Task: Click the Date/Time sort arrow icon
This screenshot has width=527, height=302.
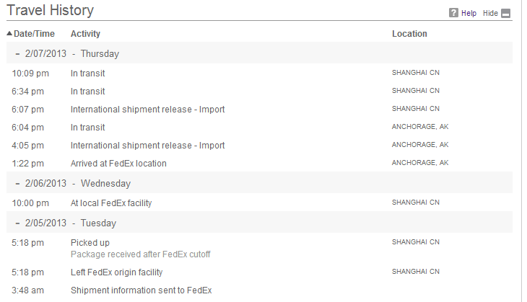Action: [9, 34]
